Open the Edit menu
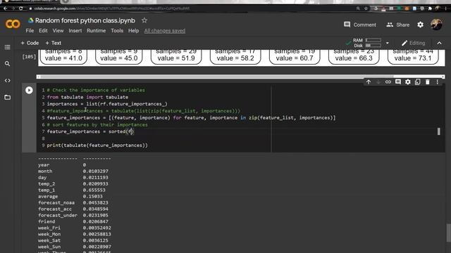The width and height of the screenshot is (451, 253). (x=43, y=31)
